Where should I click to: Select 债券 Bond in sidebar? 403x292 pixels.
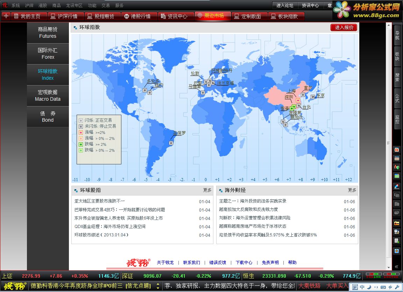pyautogui.click(x=48, y=116)
